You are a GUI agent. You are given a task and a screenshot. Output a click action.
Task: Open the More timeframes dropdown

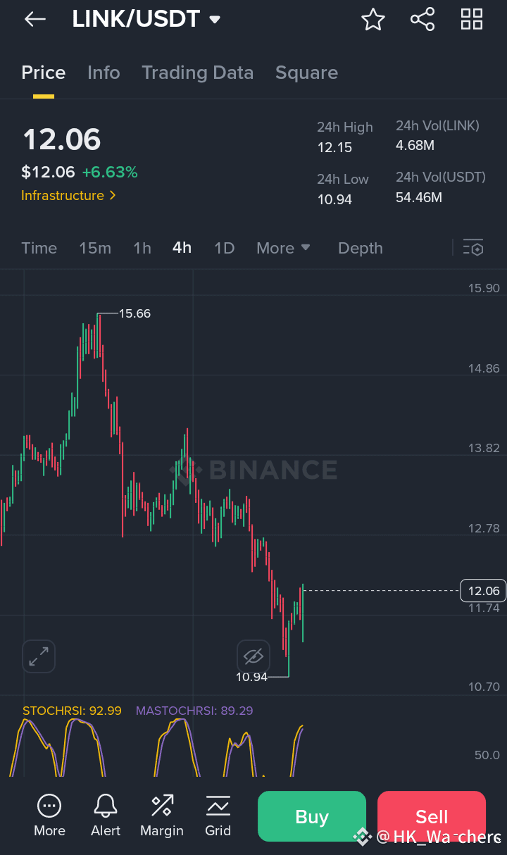283,248
